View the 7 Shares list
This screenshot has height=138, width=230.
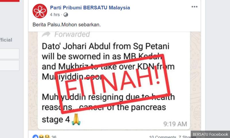coord(187,137)
